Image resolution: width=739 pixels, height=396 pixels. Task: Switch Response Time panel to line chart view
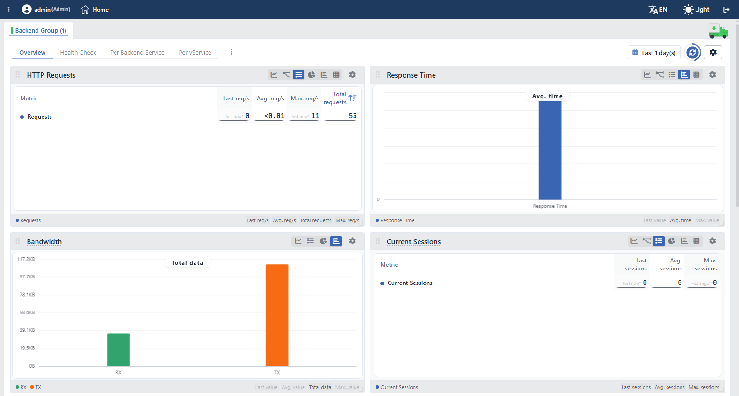pos(647,75)
